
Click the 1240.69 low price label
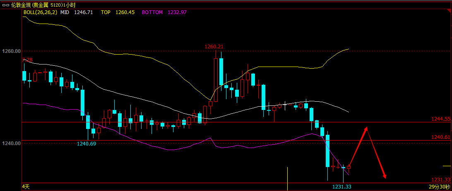click(87, 144)
